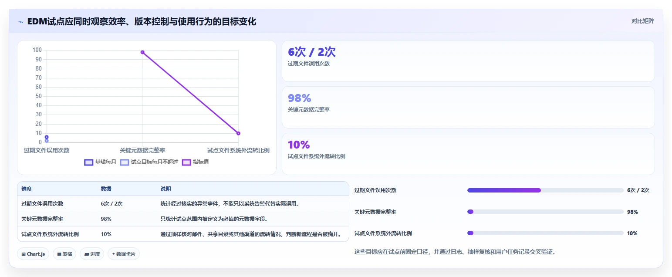Click the 关键元数据完整率 progress bar
The height and width of the screenshot is (277, 672).
tap(545, 212)
